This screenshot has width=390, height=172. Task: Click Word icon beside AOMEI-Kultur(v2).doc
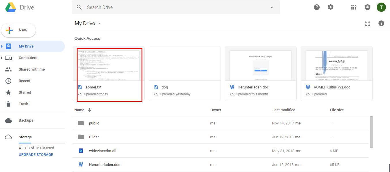(308, 87)
